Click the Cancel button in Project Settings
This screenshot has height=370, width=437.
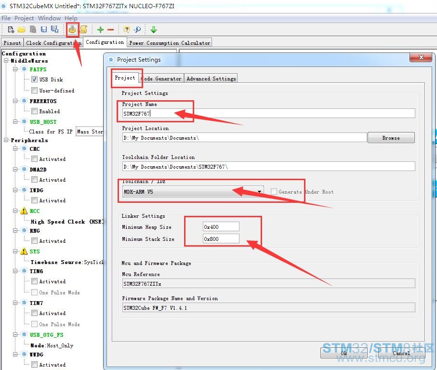401,353
